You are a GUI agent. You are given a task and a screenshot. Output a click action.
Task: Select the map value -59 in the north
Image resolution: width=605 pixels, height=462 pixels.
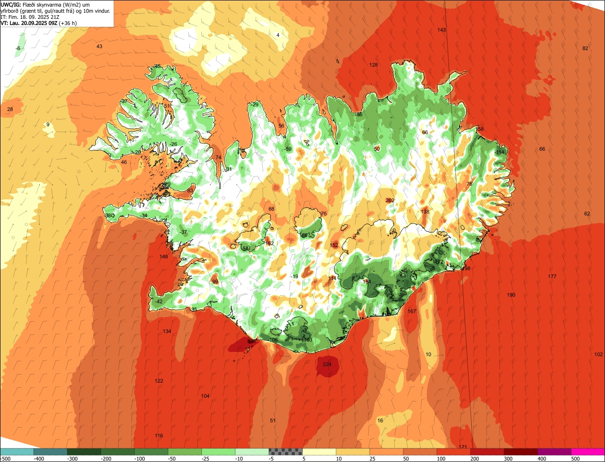click(x=288, y=149)
